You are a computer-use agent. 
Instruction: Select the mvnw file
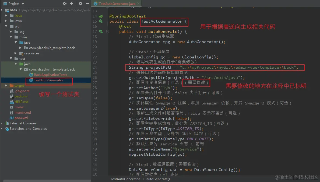point(19,107)
